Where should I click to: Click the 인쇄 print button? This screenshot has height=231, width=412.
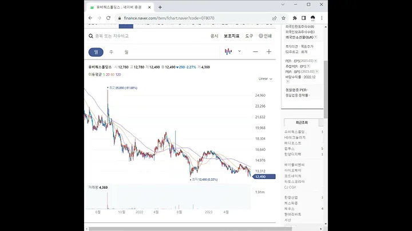[265, 36]
